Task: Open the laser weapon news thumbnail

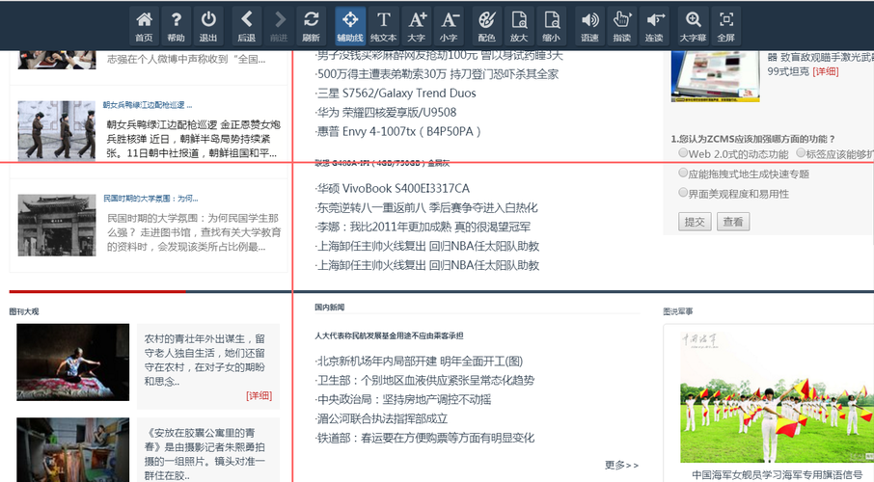Action: (716, 76)
